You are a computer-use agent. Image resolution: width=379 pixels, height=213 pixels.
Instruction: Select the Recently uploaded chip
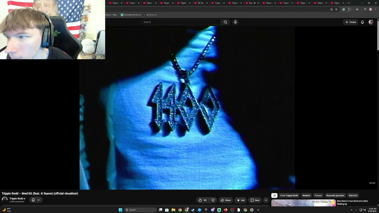coord(335,196)
